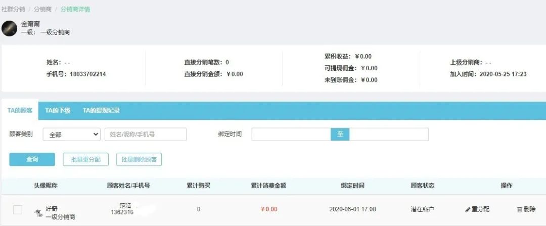Image resolution: width=546 pixels, height=226 pixels.
Task: Click the 绑定时间 end date field
Action: click(x=389, y=134)
